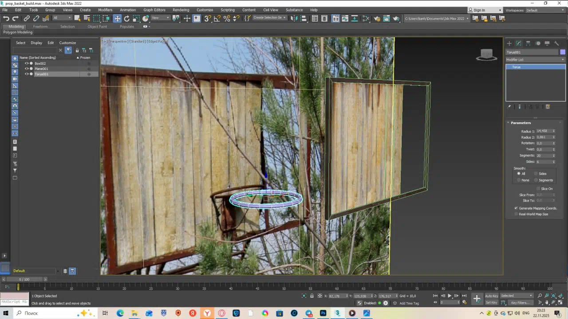
Task: Switch to the Freeform ribbon tab
Action: 40,27
